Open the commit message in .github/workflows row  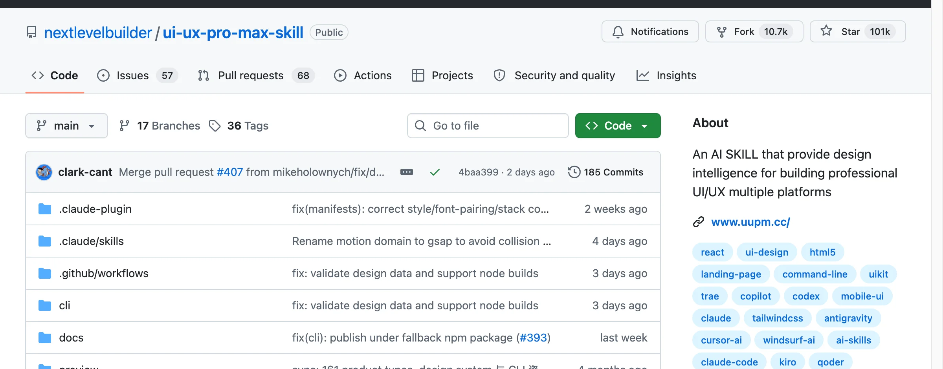pyautogui.click(x=415, y=273)
